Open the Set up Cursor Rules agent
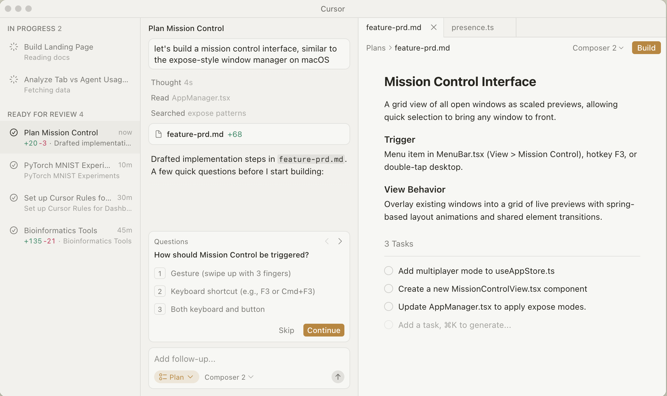 [70, 203]
